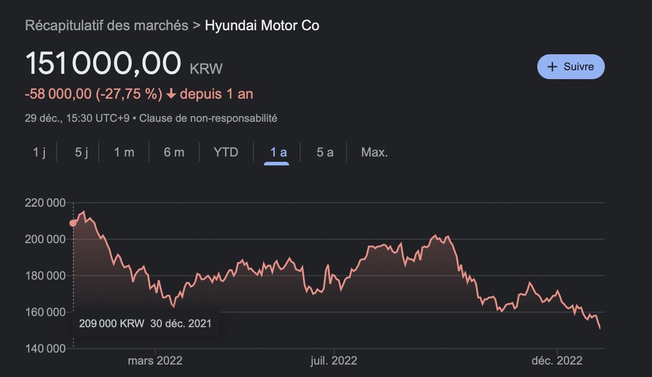Screen dimensions: 652x377
Task: Switch chart to 6 m range
Action: tap(174, 153)
